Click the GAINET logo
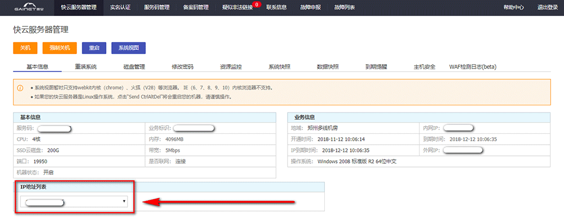 [27, 7]
